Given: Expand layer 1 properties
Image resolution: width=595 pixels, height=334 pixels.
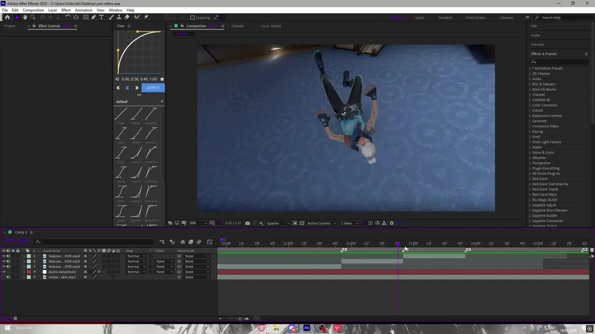Looking at the screenshot, I should [x=24, y=256].
